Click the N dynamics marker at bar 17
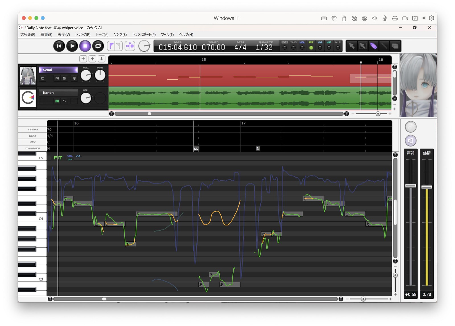Viewport: 455px width, 326px height. pos(258,149)
